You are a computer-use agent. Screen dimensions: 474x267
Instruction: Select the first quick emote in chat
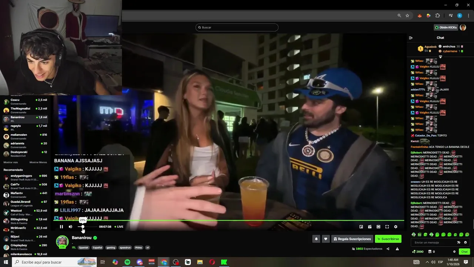[414, 235]
